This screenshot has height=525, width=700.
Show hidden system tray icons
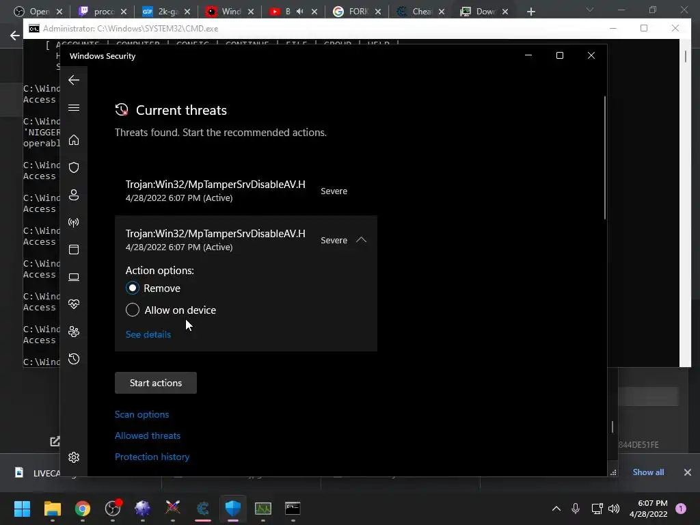(556, 509)
